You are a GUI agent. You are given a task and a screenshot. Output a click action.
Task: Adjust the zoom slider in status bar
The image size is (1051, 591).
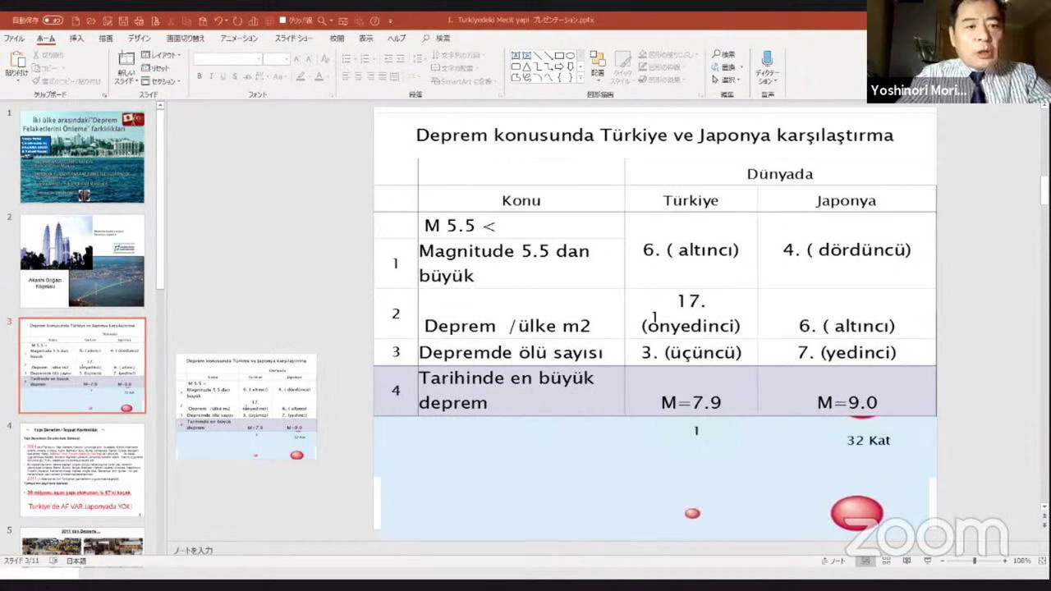(975, 561)
